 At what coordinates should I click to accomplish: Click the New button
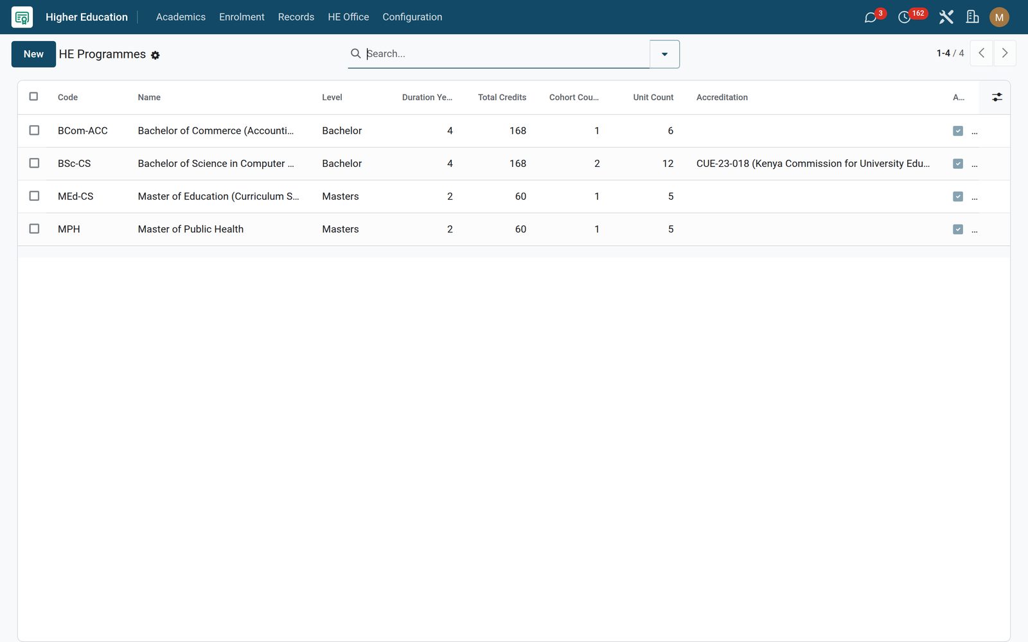click(x=33, y=54)
